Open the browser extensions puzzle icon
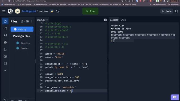Image resolution: width=180 pixels, height=101 pixels. [164, 1]
